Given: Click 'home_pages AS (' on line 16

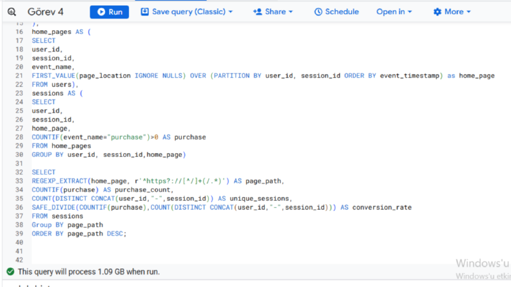Looking at the screenshot, I should (x=61, y=32).
